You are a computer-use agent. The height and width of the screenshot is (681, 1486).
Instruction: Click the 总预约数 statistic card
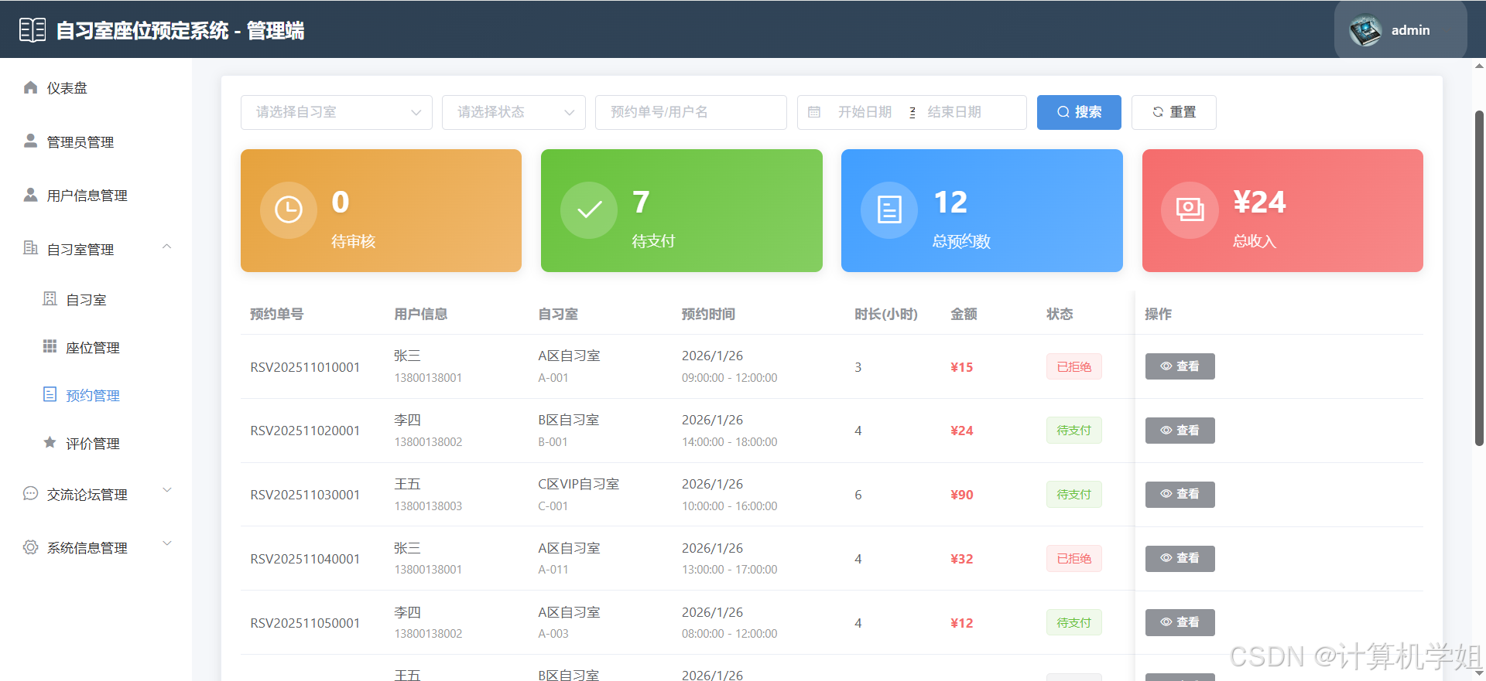981,210
